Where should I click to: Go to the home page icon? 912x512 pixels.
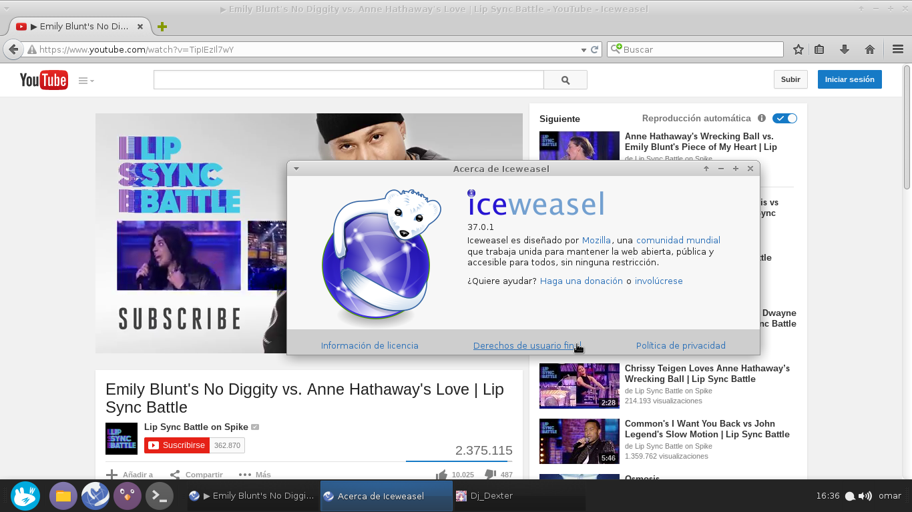870,49
